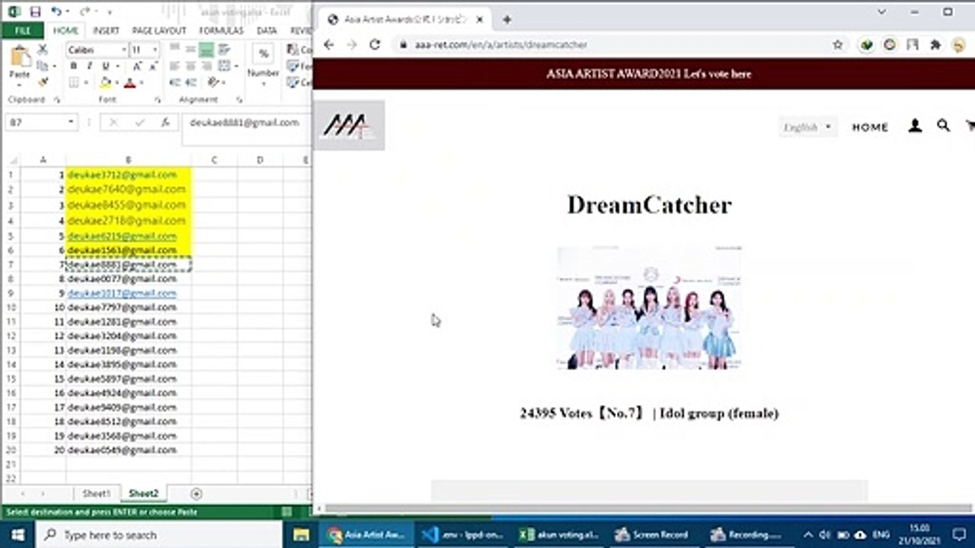Toggle Center alignment
975x548 pixels.
click(190, 66)
